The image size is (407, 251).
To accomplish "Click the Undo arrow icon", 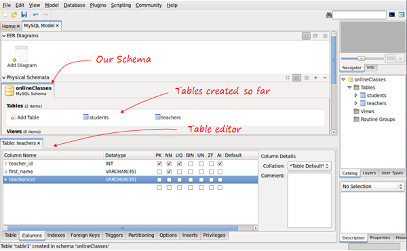I will (35, 15).
